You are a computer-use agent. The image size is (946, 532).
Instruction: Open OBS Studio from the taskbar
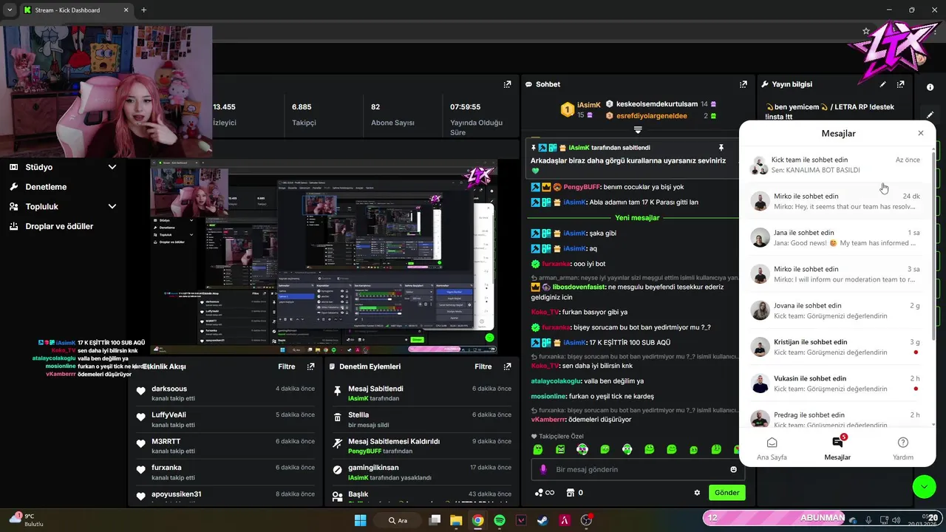click(587, 520)
